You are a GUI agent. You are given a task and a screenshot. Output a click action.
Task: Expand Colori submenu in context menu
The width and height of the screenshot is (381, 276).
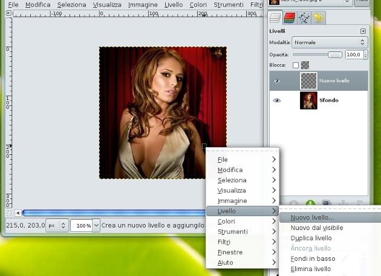243,222
